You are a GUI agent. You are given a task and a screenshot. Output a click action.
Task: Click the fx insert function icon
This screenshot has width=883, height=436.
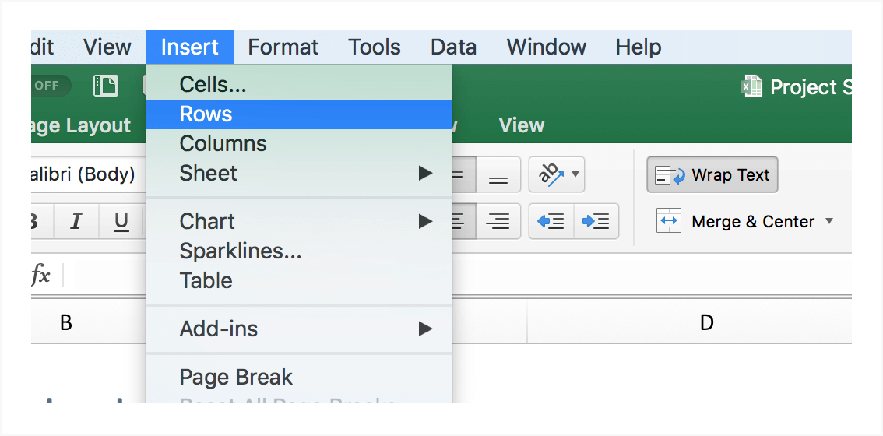pos(40,274)
